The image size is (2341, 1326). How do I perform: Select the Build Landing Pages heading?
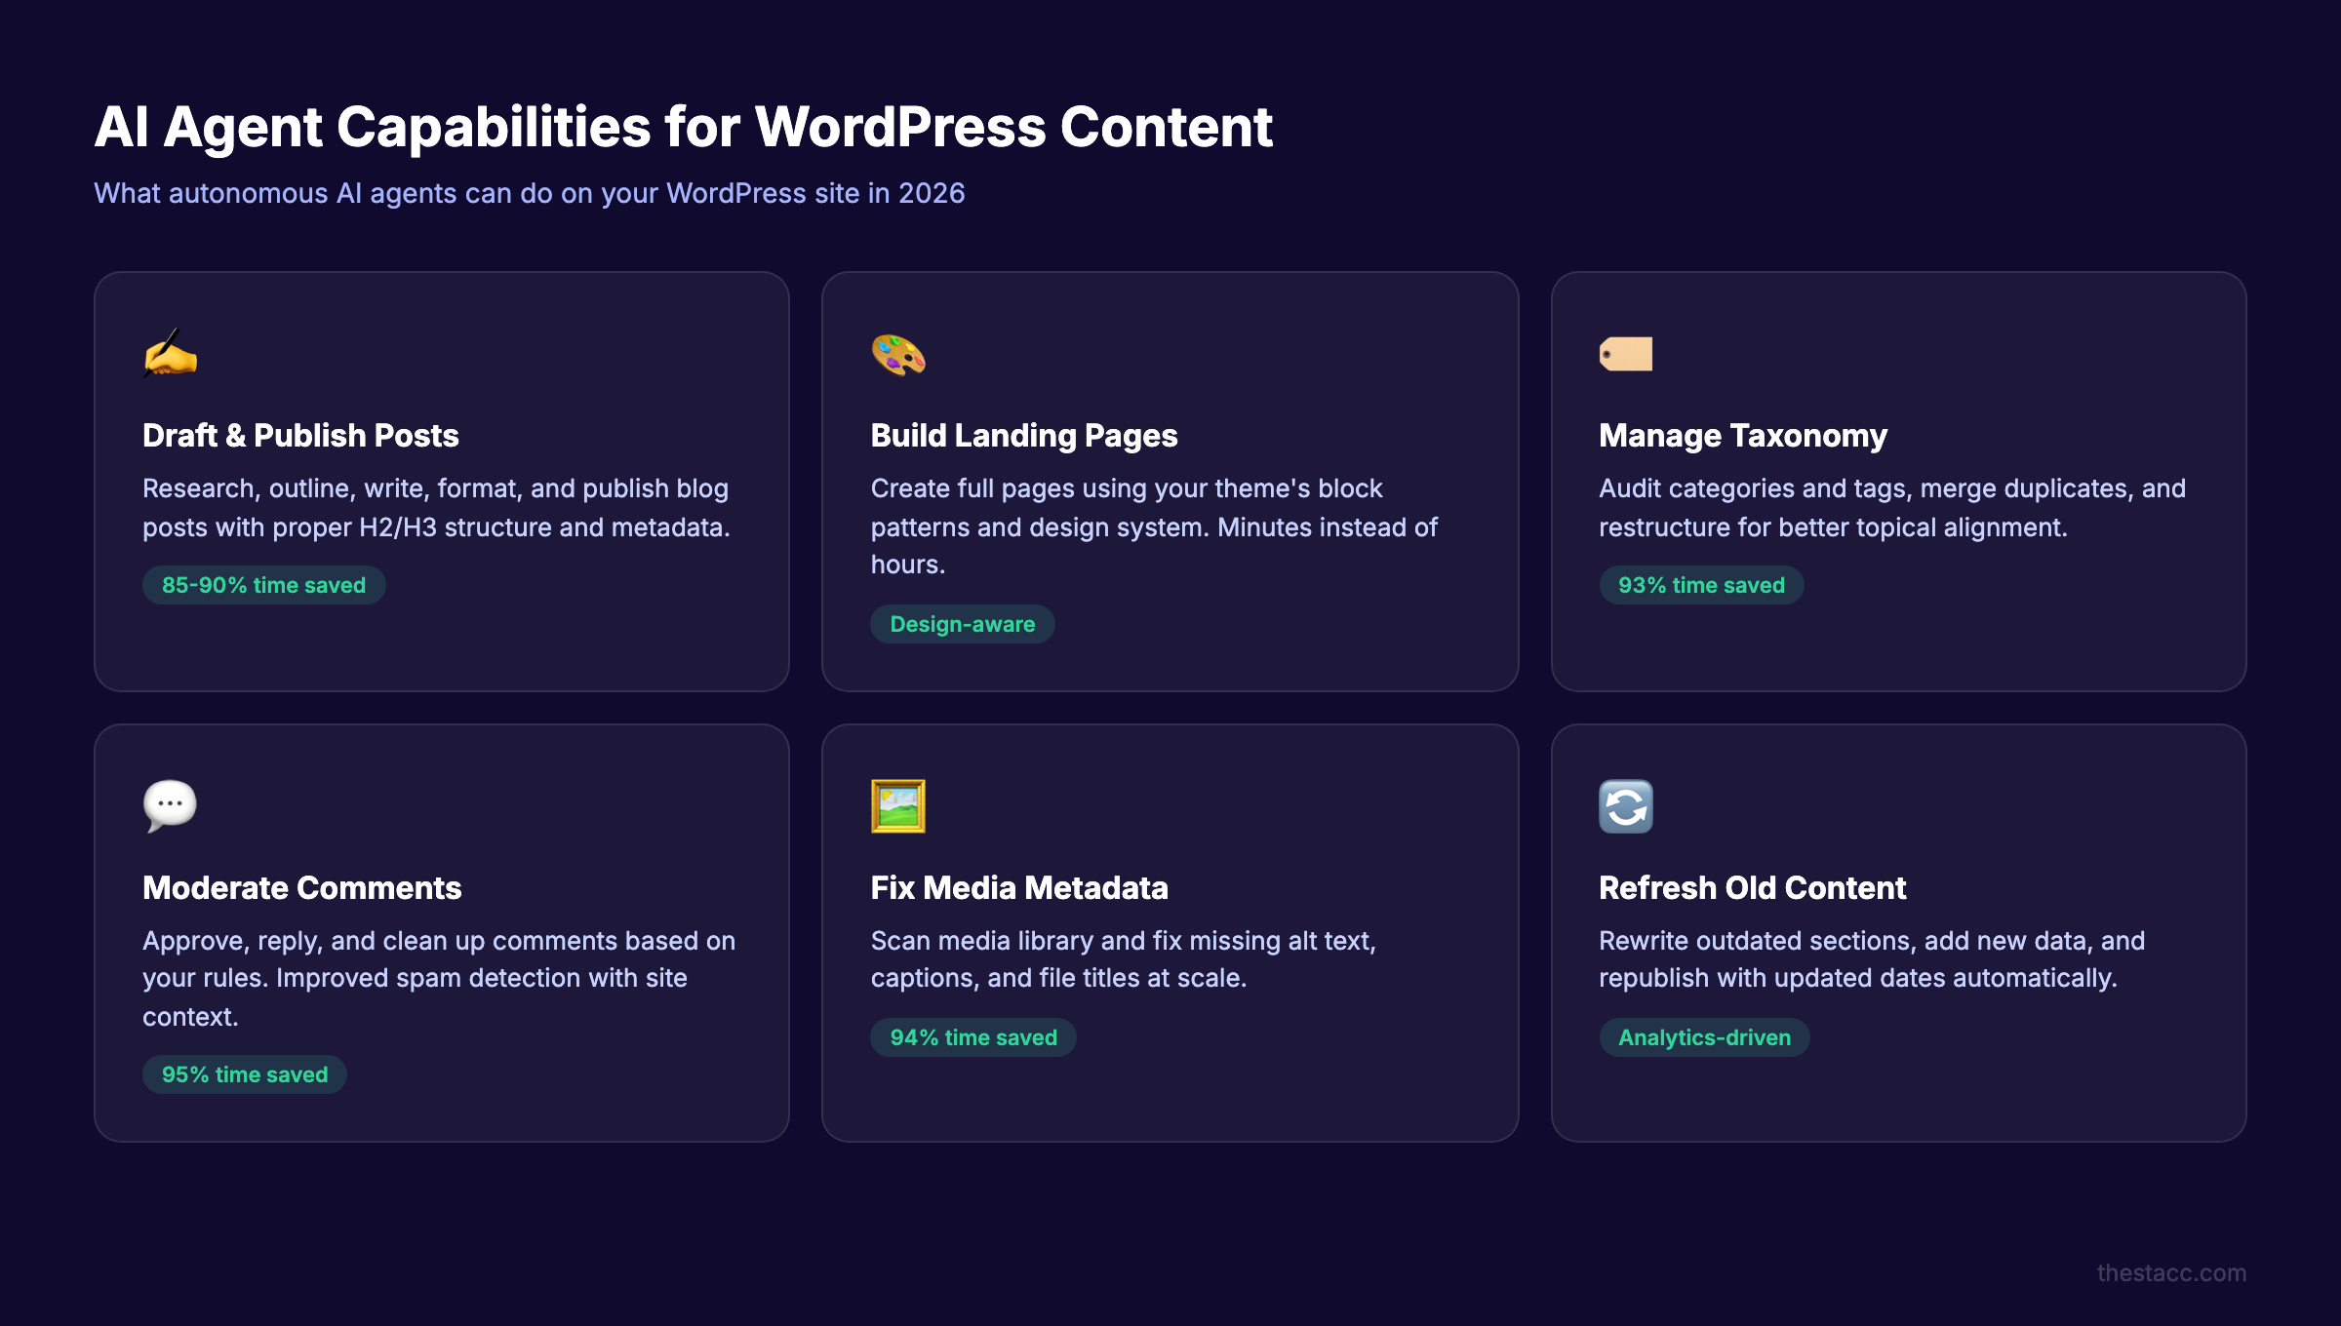pos(1023,436)
